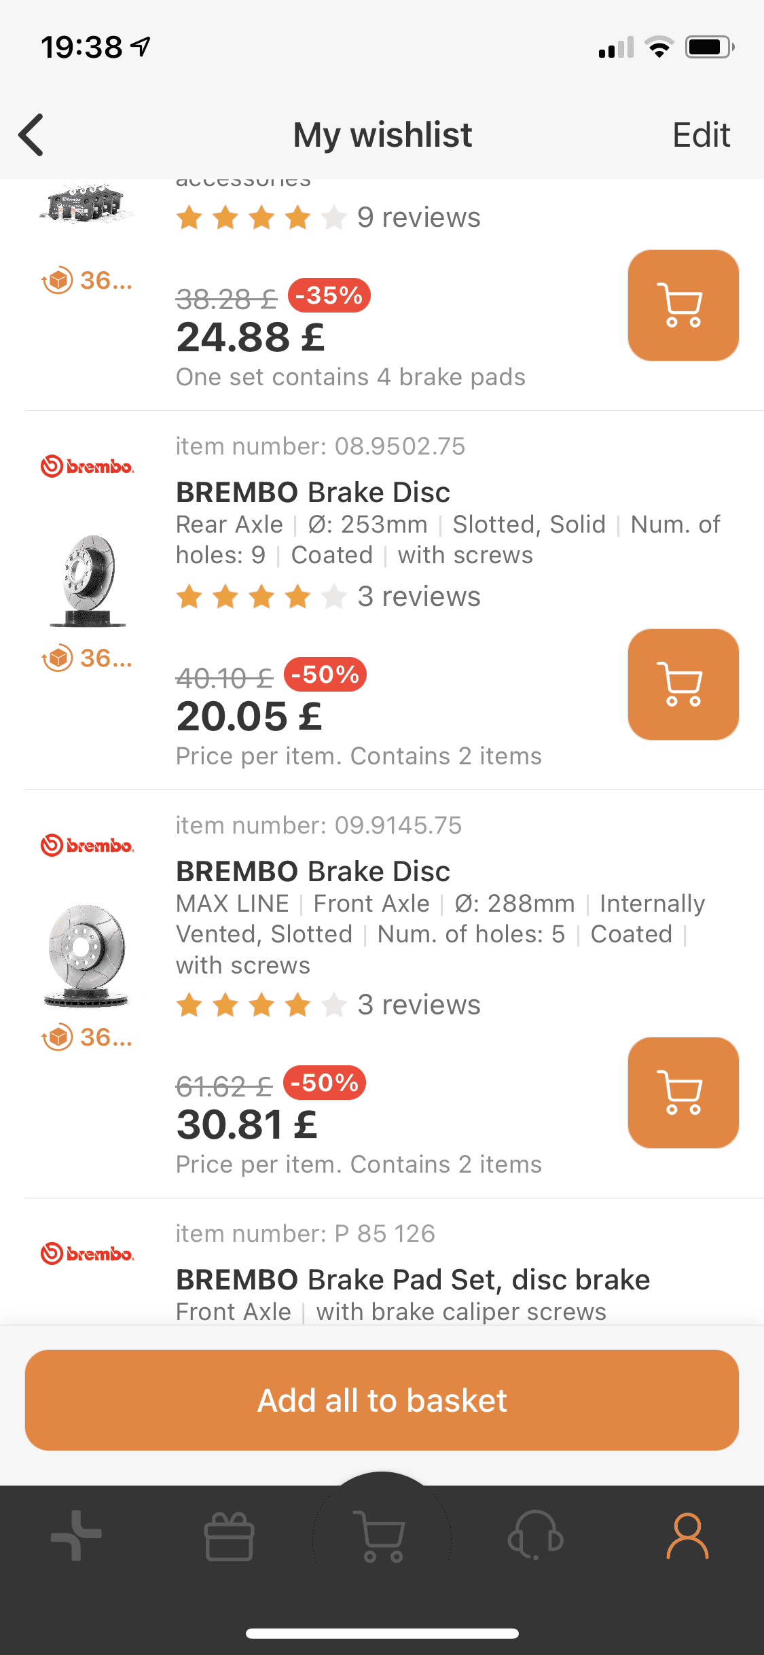Add the 30.81 £ Brembo disc to cart

[x=683, y=1092]
